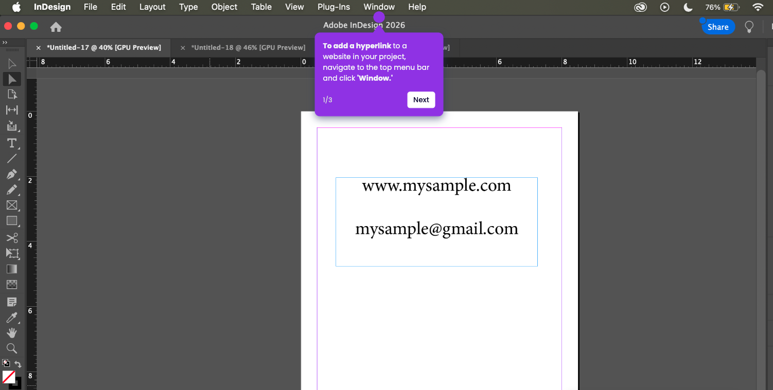
Task: Select the Eyedropper tool
Action: click(12, 317)
